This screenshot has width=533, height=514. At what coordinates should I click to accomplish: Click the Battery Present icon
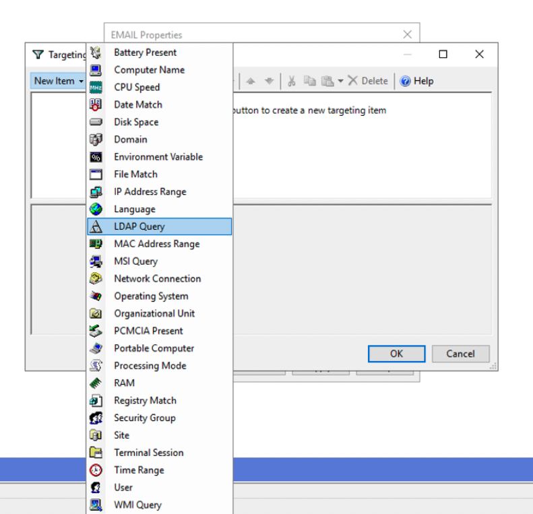click(x=96, y=53)
